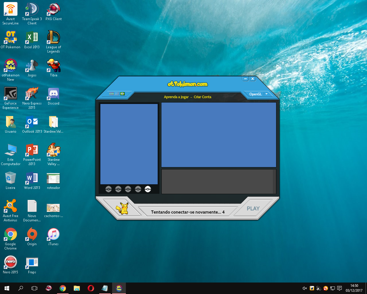Select Tibia desktop icon
The height and width of the screenshot is (294, 367).
[x=54, y=68]
